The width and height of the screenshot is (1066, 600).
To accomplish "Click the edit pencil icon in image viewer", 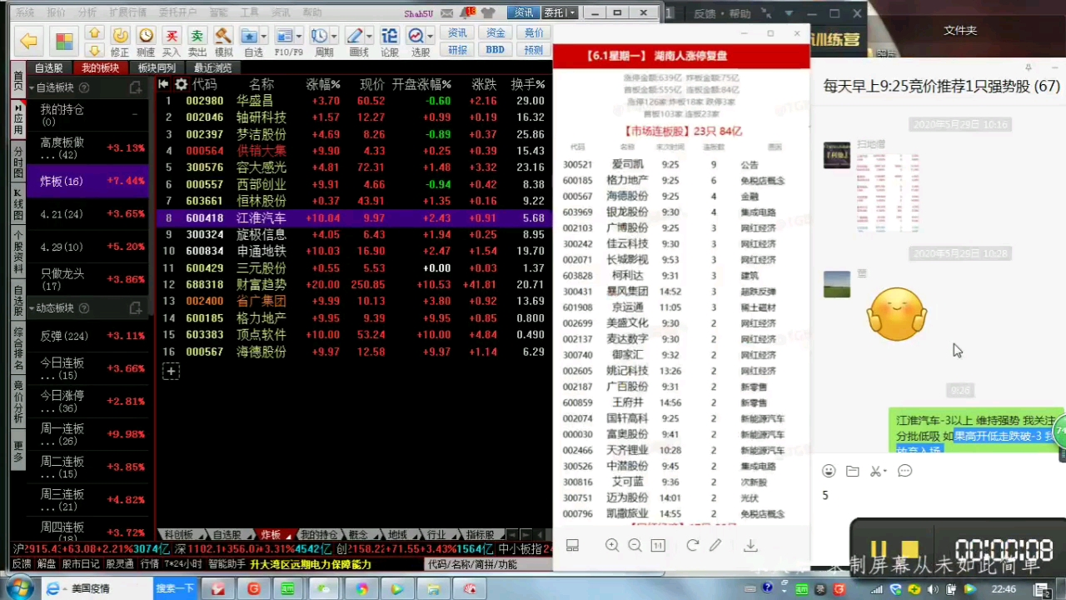I will (x=715, y=545).
